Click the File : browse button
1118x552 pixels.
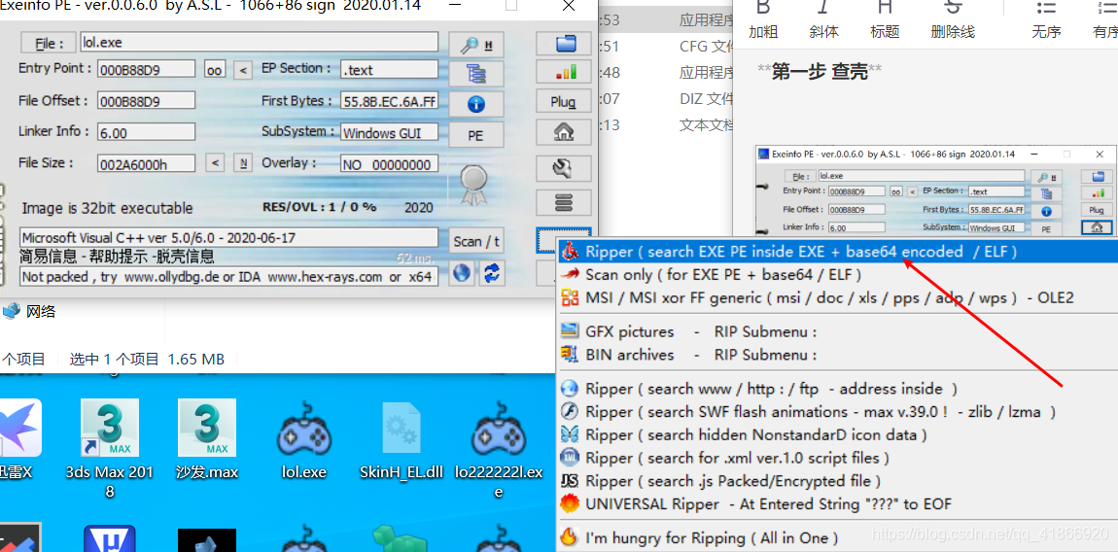[47, 44]
